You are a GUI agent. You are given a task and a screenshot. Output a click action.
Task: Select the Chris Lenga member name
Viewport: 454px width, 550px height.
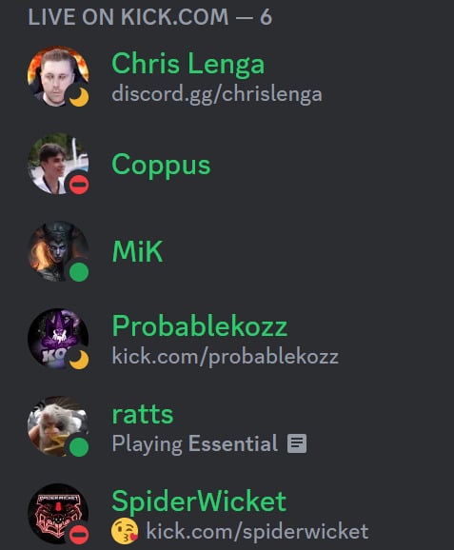coord(188,64)
